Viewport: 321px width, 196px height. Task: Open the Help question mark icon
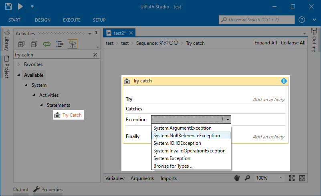point(301,20)
